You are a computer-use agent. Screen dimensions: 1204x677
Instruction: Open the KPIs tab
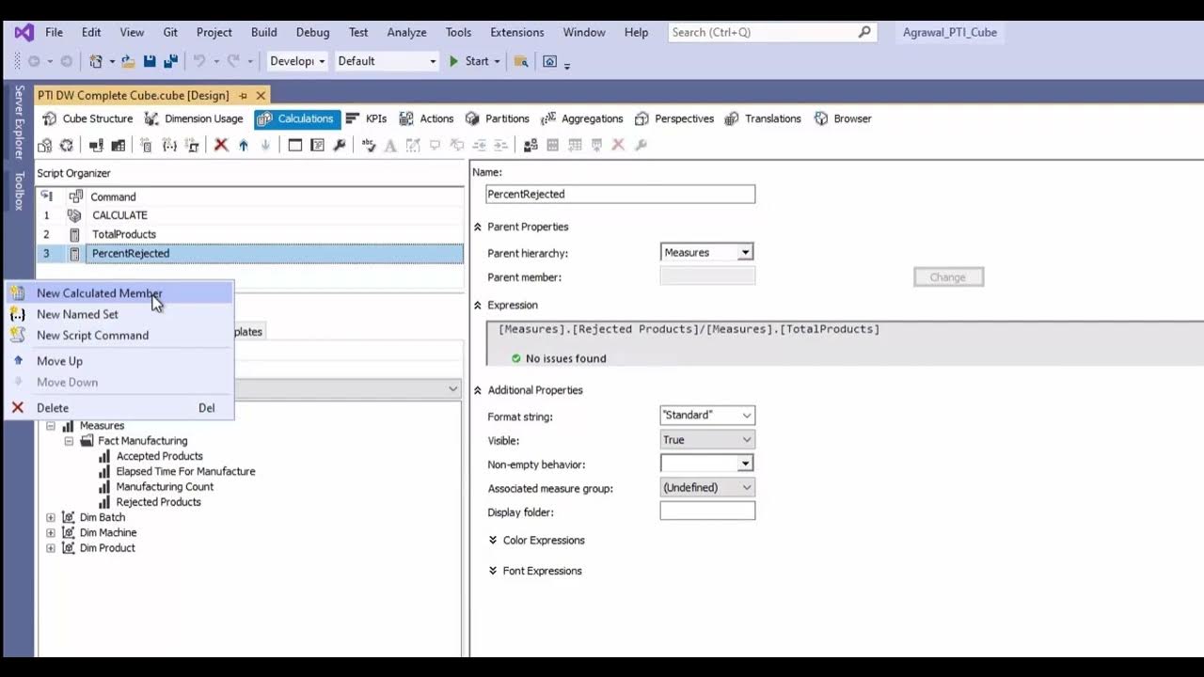point(366,118)
